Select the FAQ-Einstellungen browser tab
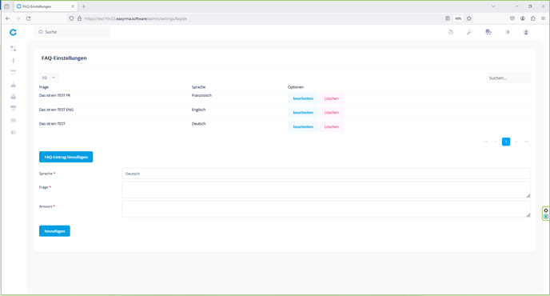This screenshot has height=296, width=550. pyautogui.click(x=46, y=6)
